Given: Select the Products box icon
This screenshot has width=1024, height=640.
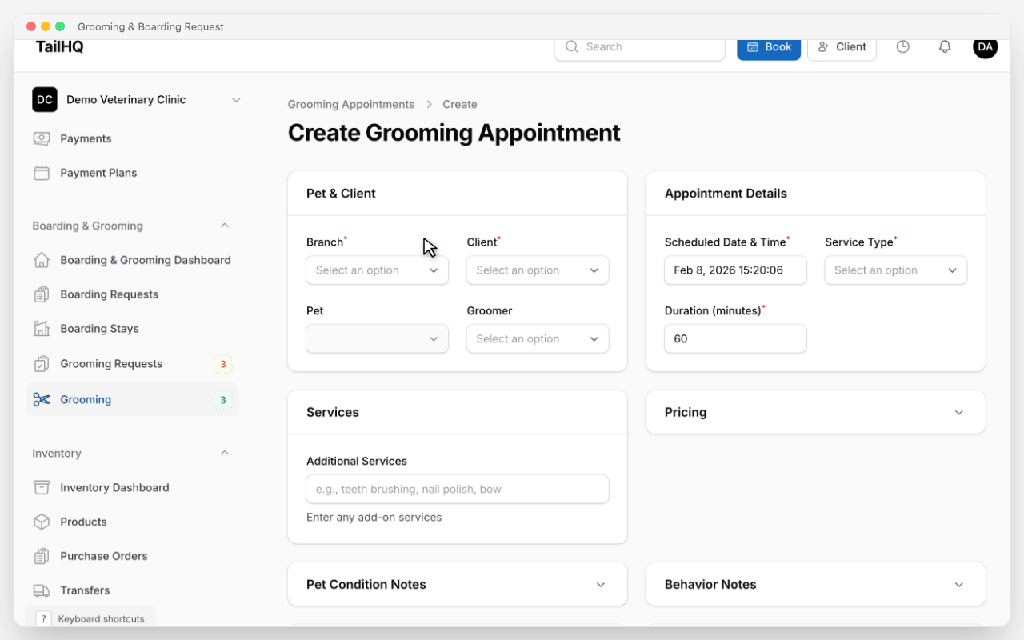Looking at the screenshot, I should pos(43,522).
